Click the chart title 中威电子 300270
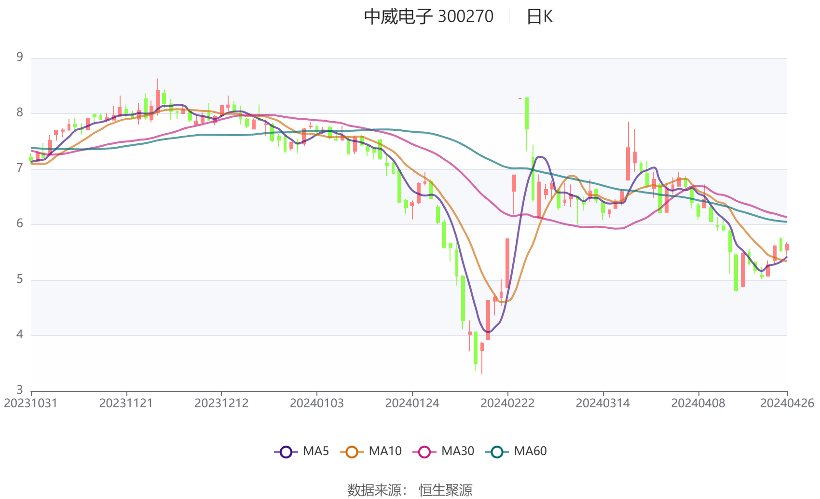The image size is (820, 499). [428, 16]
